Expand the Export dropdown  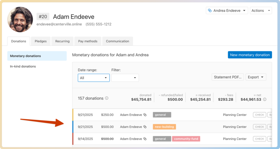tap(256, 77)
